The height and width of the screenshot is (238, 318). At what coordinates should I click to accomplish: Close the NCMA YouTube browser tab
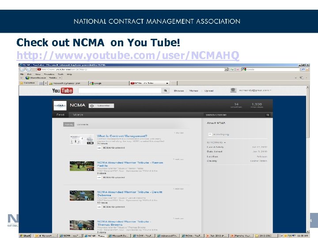tap(167, 83)
